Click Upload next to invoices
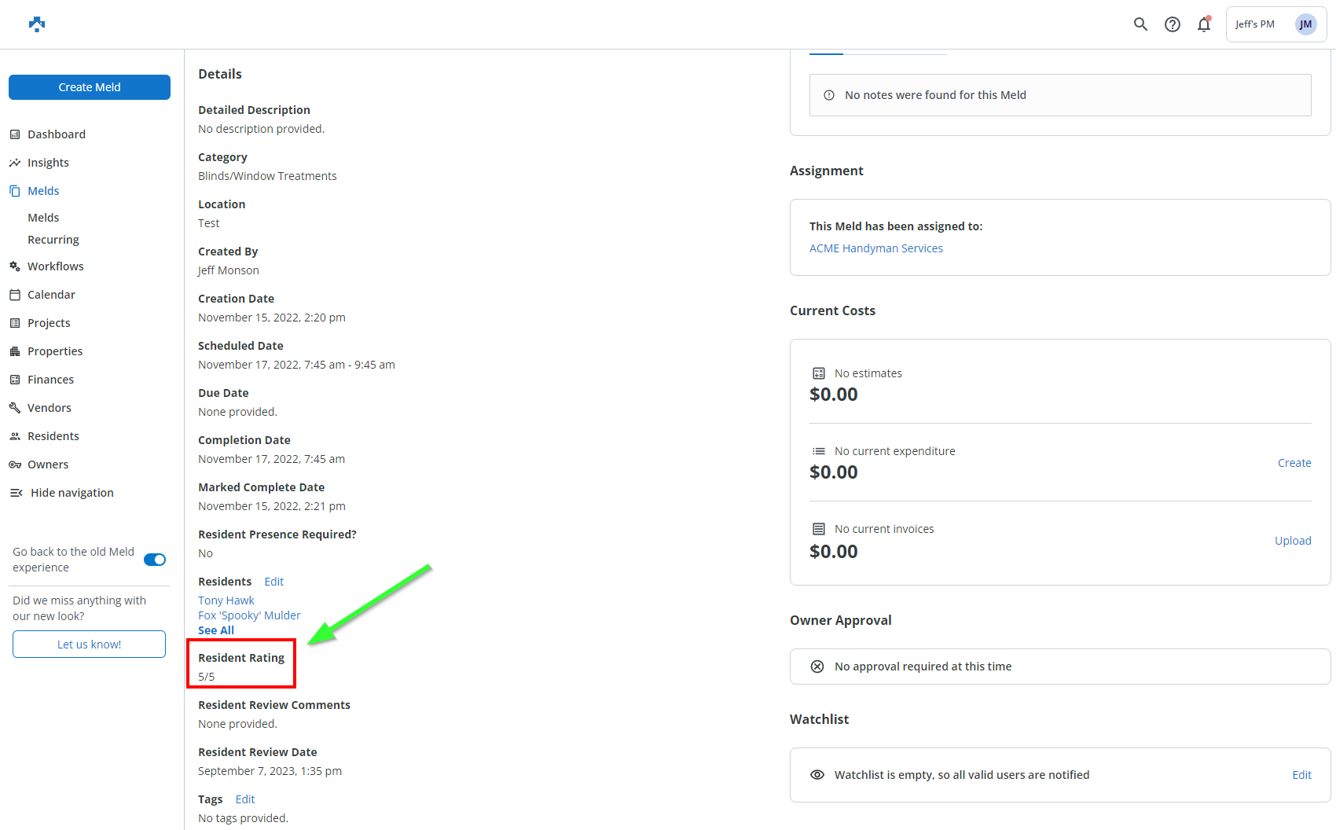 click(x=1293, y=541)
